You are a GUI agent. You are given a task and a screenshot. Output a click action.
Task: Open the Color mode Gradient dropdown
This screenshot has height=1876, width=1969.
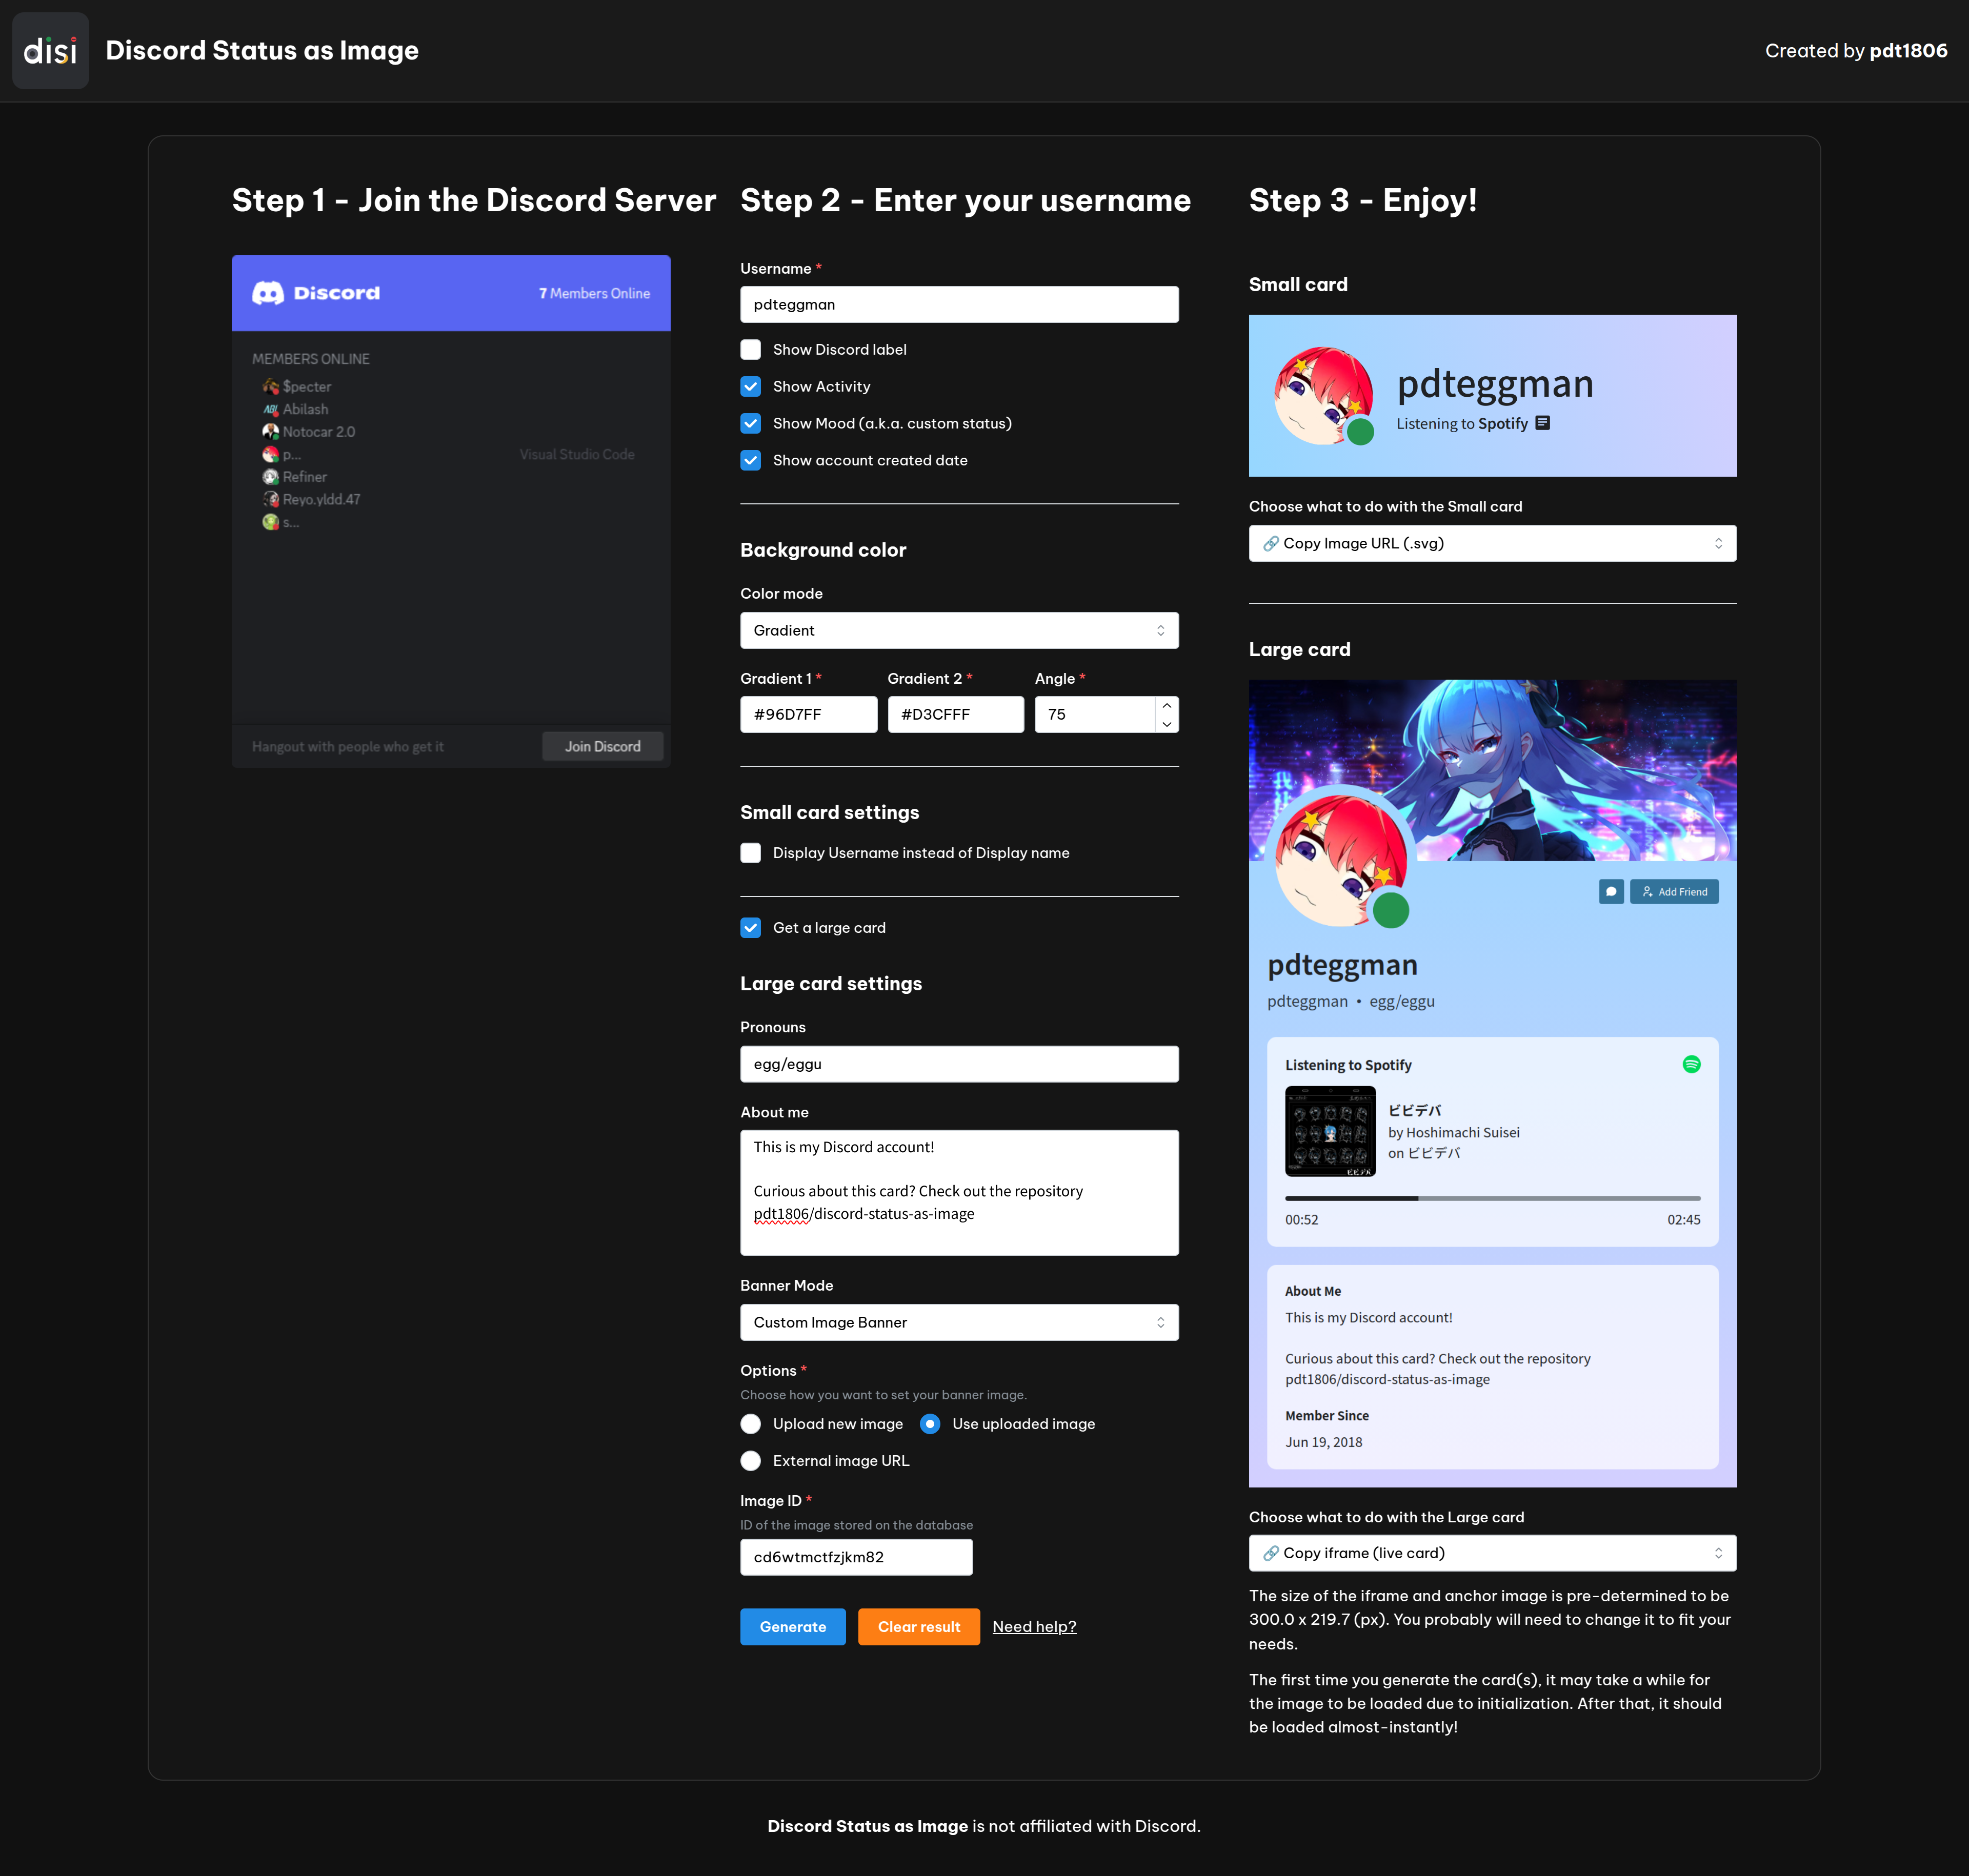(x=958, y=630)
